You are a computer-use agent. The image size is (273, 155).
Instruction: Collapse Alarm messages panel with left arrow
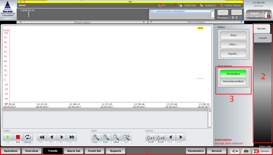(151, 22)
